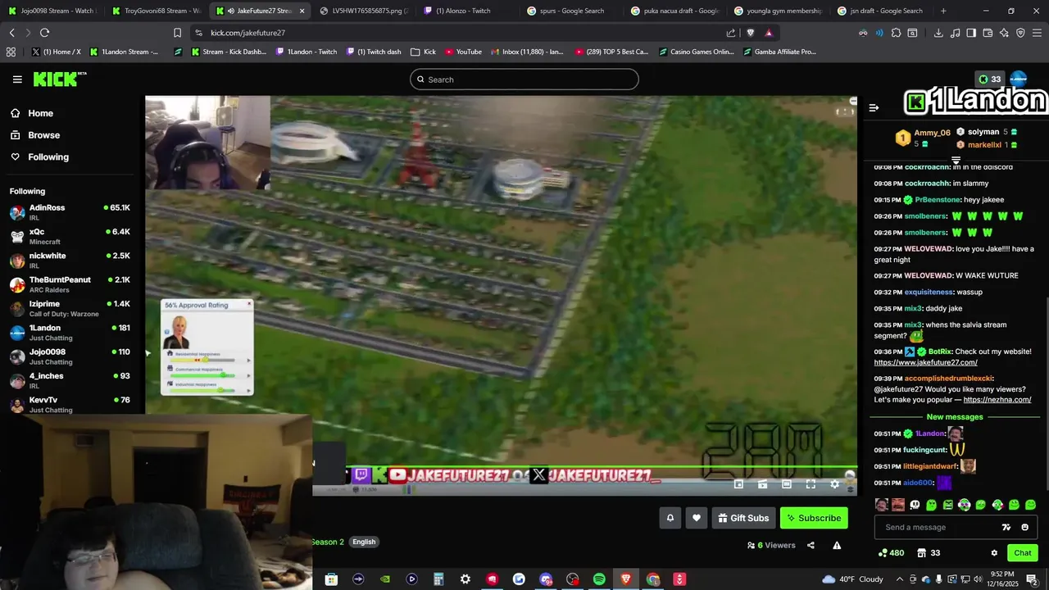The height and width of the screenshot is (590, 1049).
Task: Switch to the spurs - Google Search tab
Action: 571,11
